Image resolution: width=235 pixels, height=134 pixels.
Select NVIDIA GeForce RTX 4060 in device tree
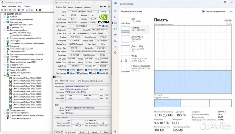tap(22, 25)
